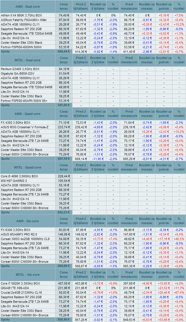Click the "MSI H97 GAMING 3" motherboard name
The width and height of the screenshot is (186, 322).
pyautogui.click(x=14, y=181)
